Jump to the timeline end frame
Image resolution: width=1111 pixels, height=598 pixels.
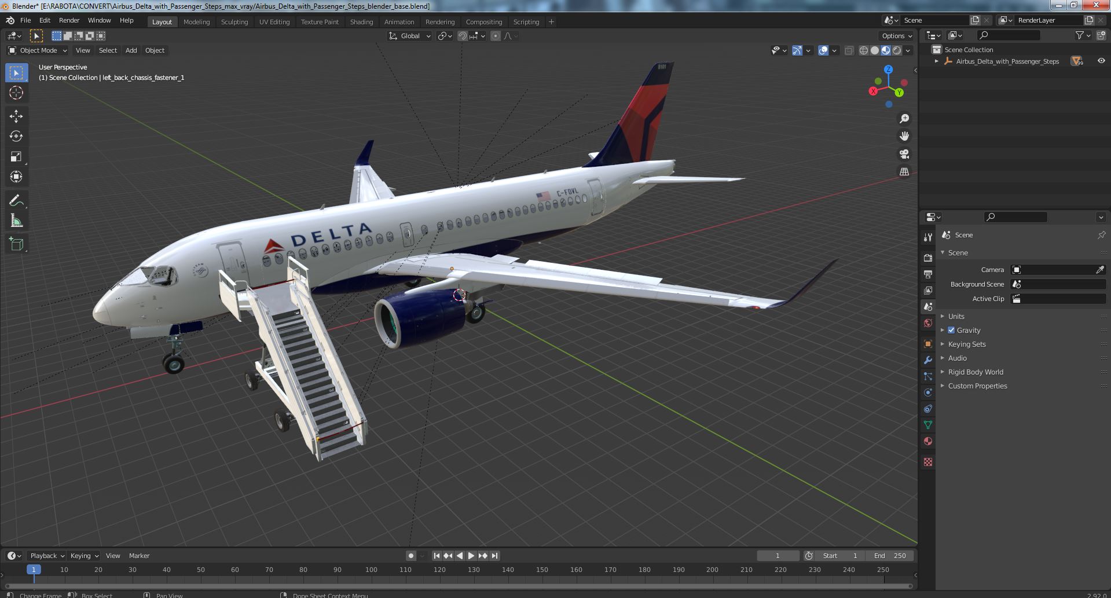coord(494,556)
